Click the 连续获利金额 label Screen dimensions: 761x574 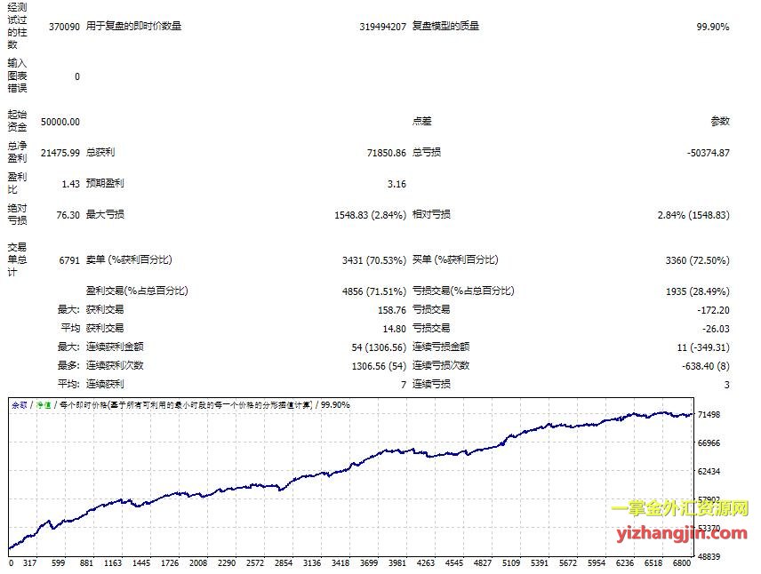[115, 347]
